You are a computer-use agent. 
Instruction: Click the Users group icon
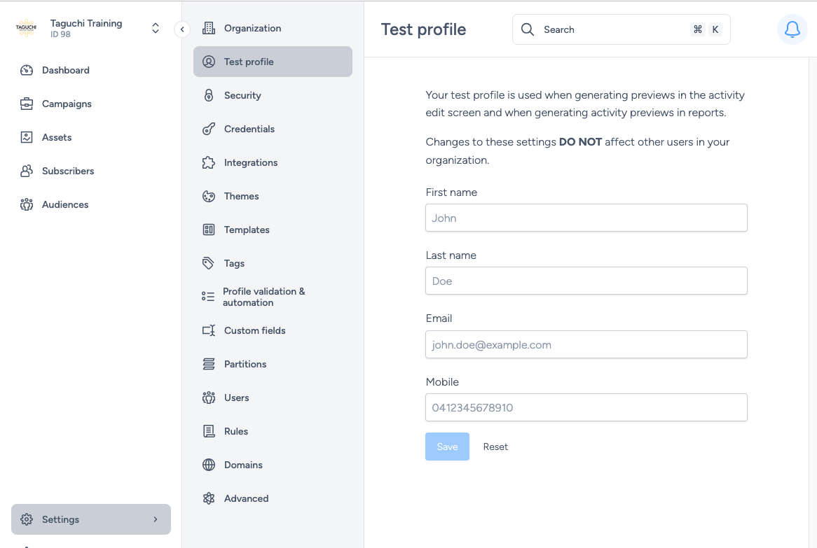[208, 398]
